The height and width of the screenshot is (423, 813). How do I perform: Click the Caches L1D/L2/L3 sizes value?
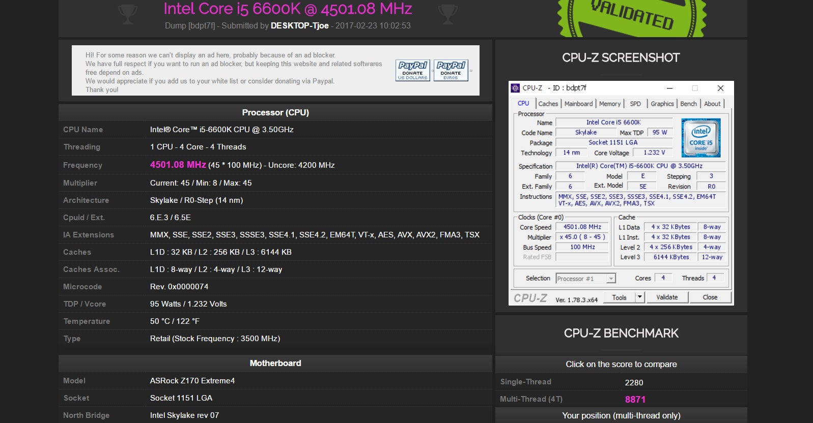221,252
